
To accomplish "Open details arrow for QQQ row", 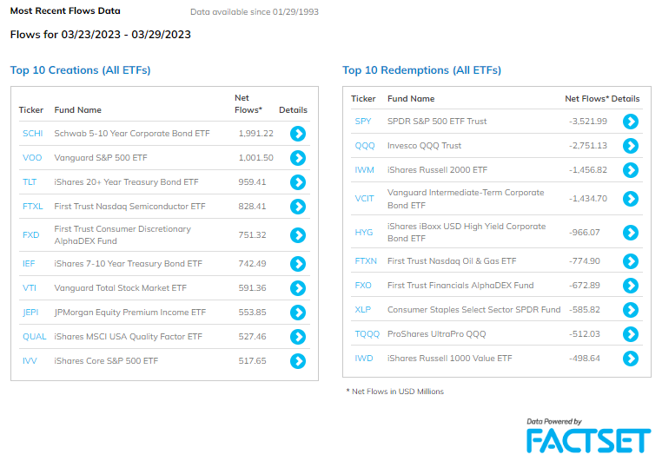I will [x=631, y=146].
